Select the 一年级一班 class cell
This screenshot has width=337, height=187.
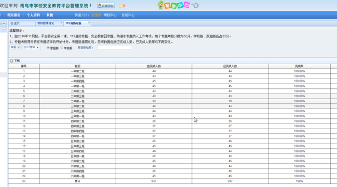tap(78, 86)
